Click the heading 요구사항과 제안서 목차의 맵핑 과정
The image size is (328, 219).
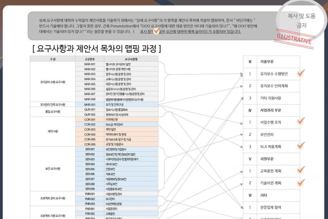click(x=97, y=49)
